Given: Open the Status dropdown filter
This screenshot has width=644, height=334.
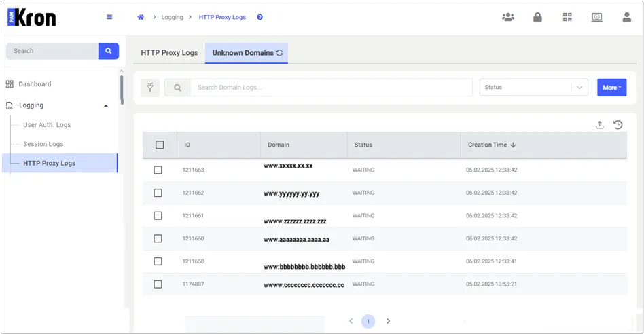Looking at the screenshot, I should pos(533,88).
